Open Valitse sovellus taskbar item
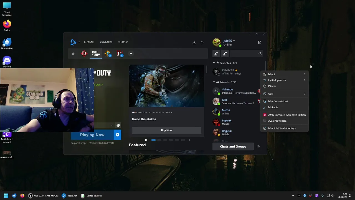 click(91, 196)
